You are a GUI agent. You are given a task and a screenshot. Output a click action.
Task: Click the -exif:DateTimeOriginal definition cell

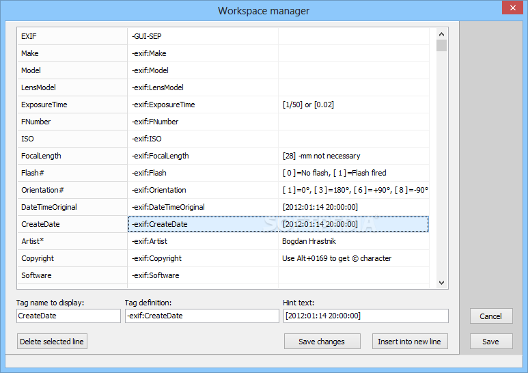203,207
